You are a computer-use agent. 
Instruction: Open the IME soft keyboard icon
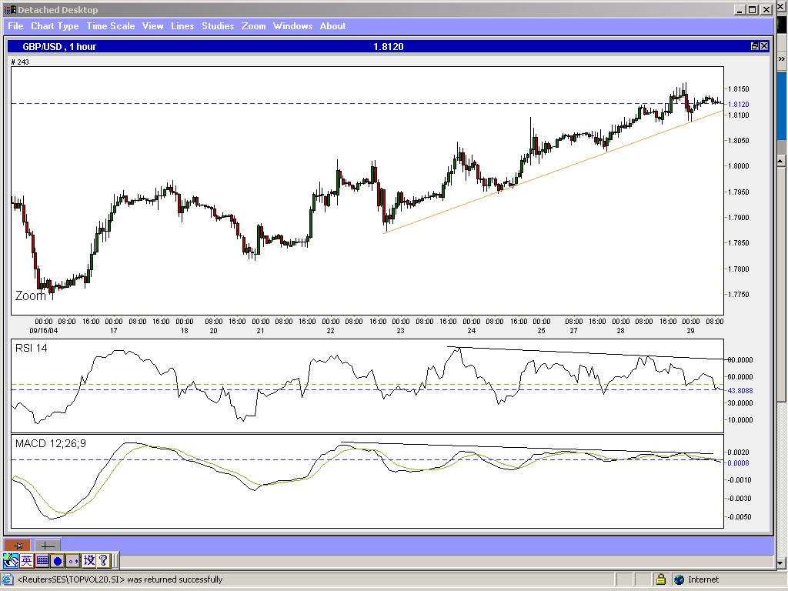(42, 560)
